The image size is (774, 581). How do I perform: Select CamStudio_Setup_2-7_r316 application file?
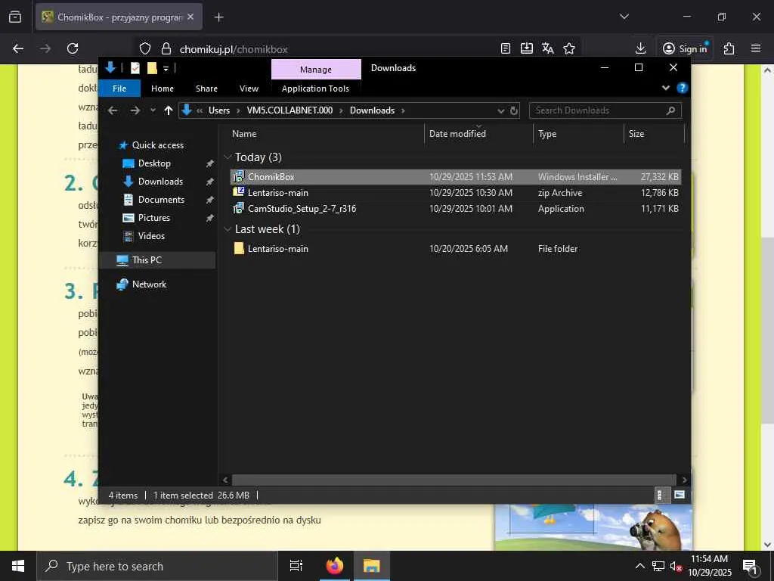tap(456, 209)
